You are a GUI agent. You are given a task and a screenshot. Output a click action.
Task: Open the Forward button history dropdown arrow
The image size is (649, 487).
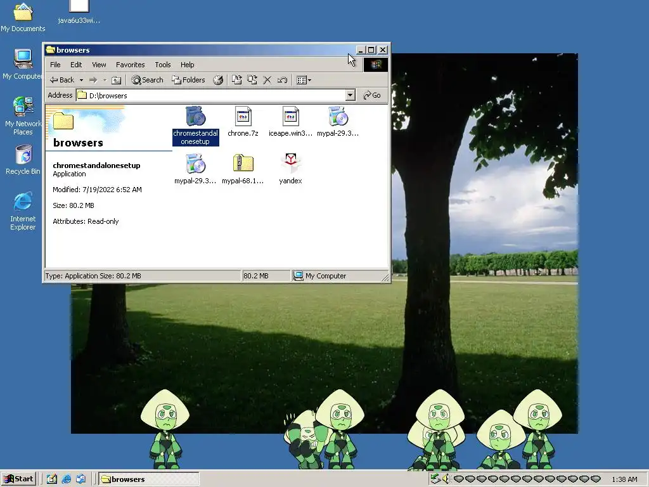click(x=105, y=80)
